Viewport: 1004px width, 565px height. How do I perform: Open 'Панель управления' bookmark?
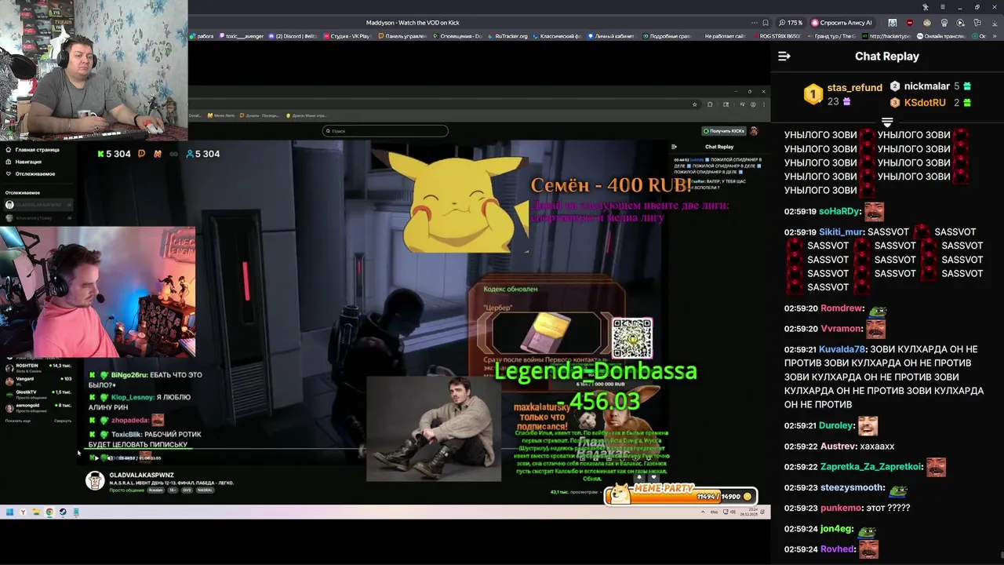click(402, 36)
